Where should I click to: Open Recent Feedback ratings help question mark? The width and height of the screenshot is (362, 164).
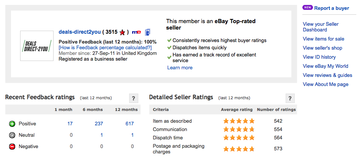tap(133, 98)
